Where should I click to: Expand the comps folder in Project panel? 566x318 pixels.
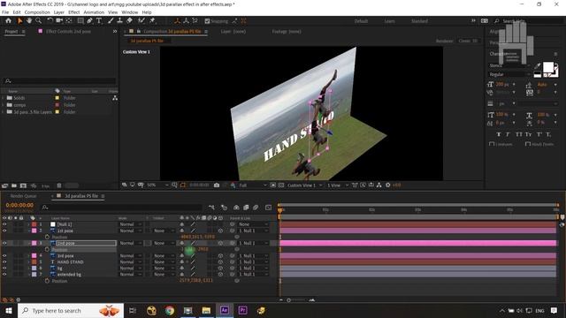[4, 105]
